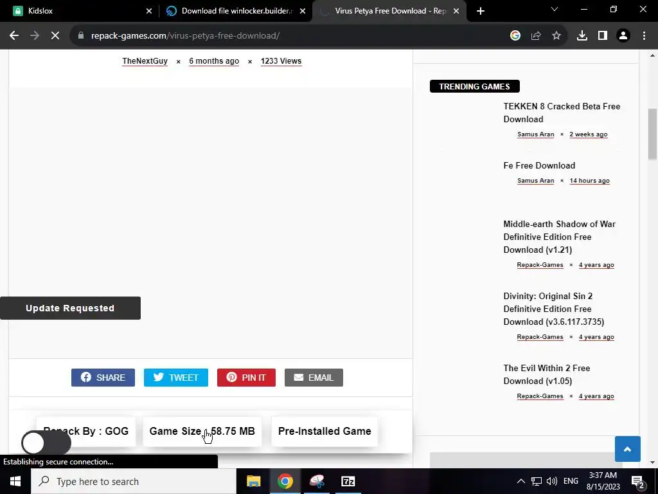This screenshot has width=658, height=494.
Task: Open Repack-Games link under The Evil Within 2
Action: tap(540, 396)
